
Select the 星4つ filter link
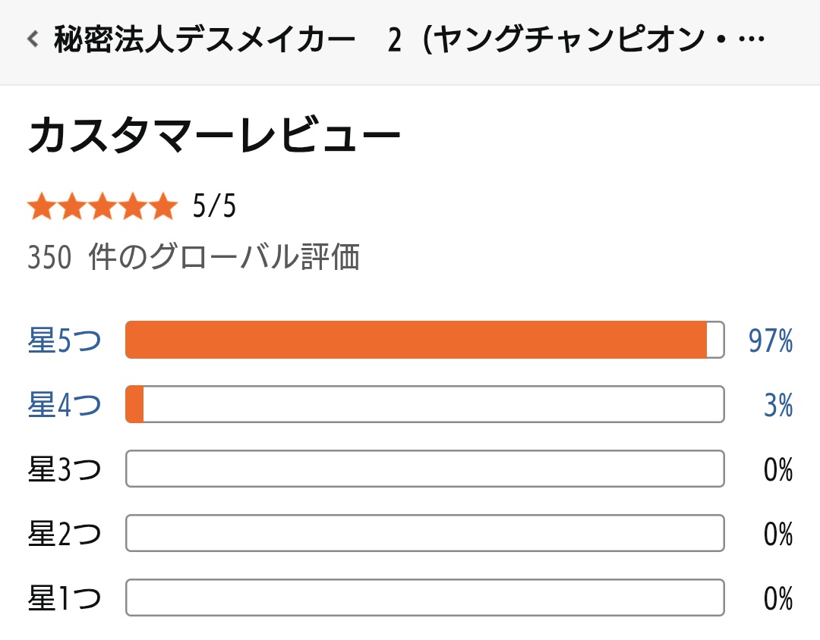click(65, 405)
